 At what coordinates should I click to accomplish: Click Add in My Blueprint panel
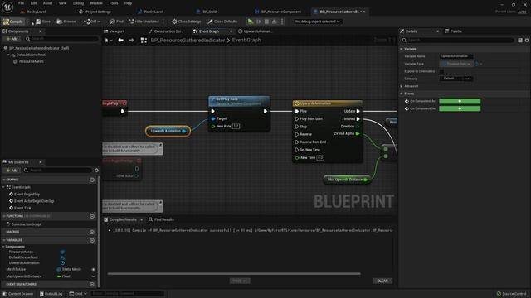pos(12,171)
